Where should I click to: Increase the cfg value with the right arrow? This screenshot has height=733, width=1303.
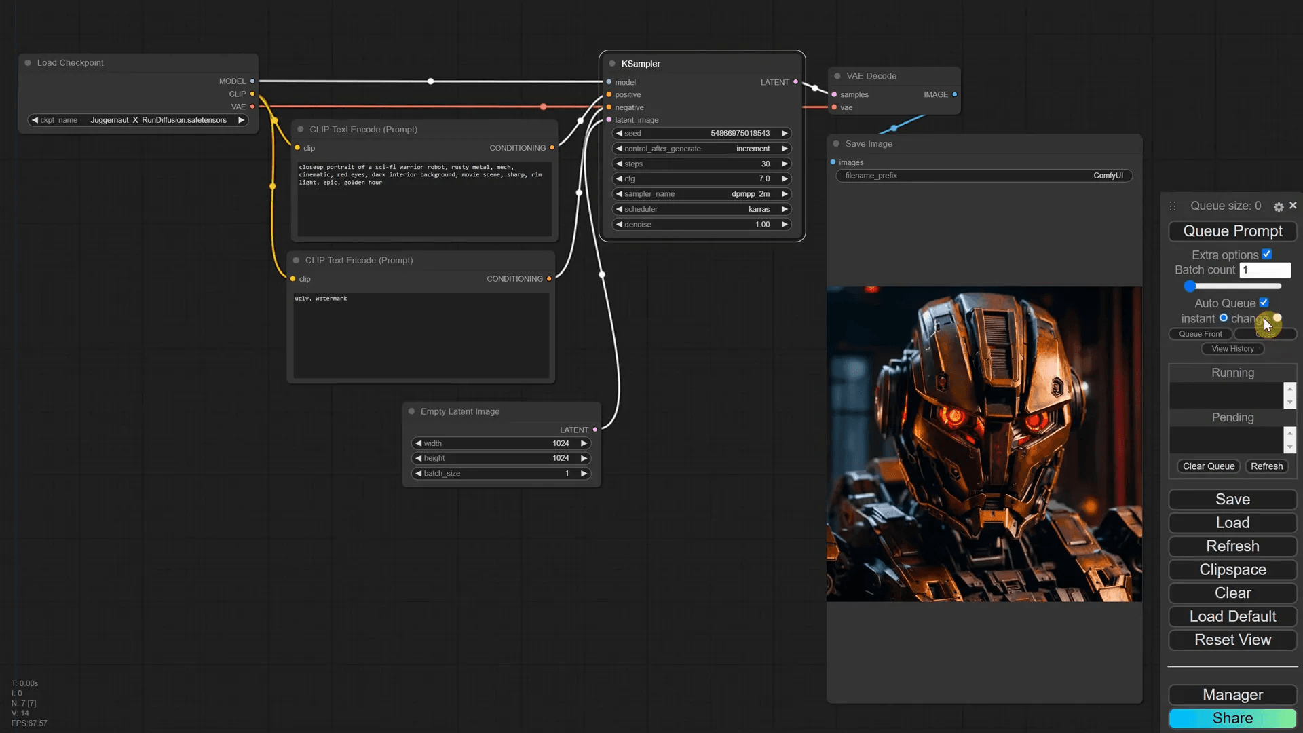785,179
